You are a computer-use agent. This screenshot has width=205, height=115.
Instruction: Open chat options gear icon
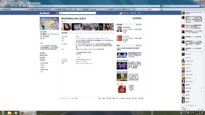click(x=199, y=109)
